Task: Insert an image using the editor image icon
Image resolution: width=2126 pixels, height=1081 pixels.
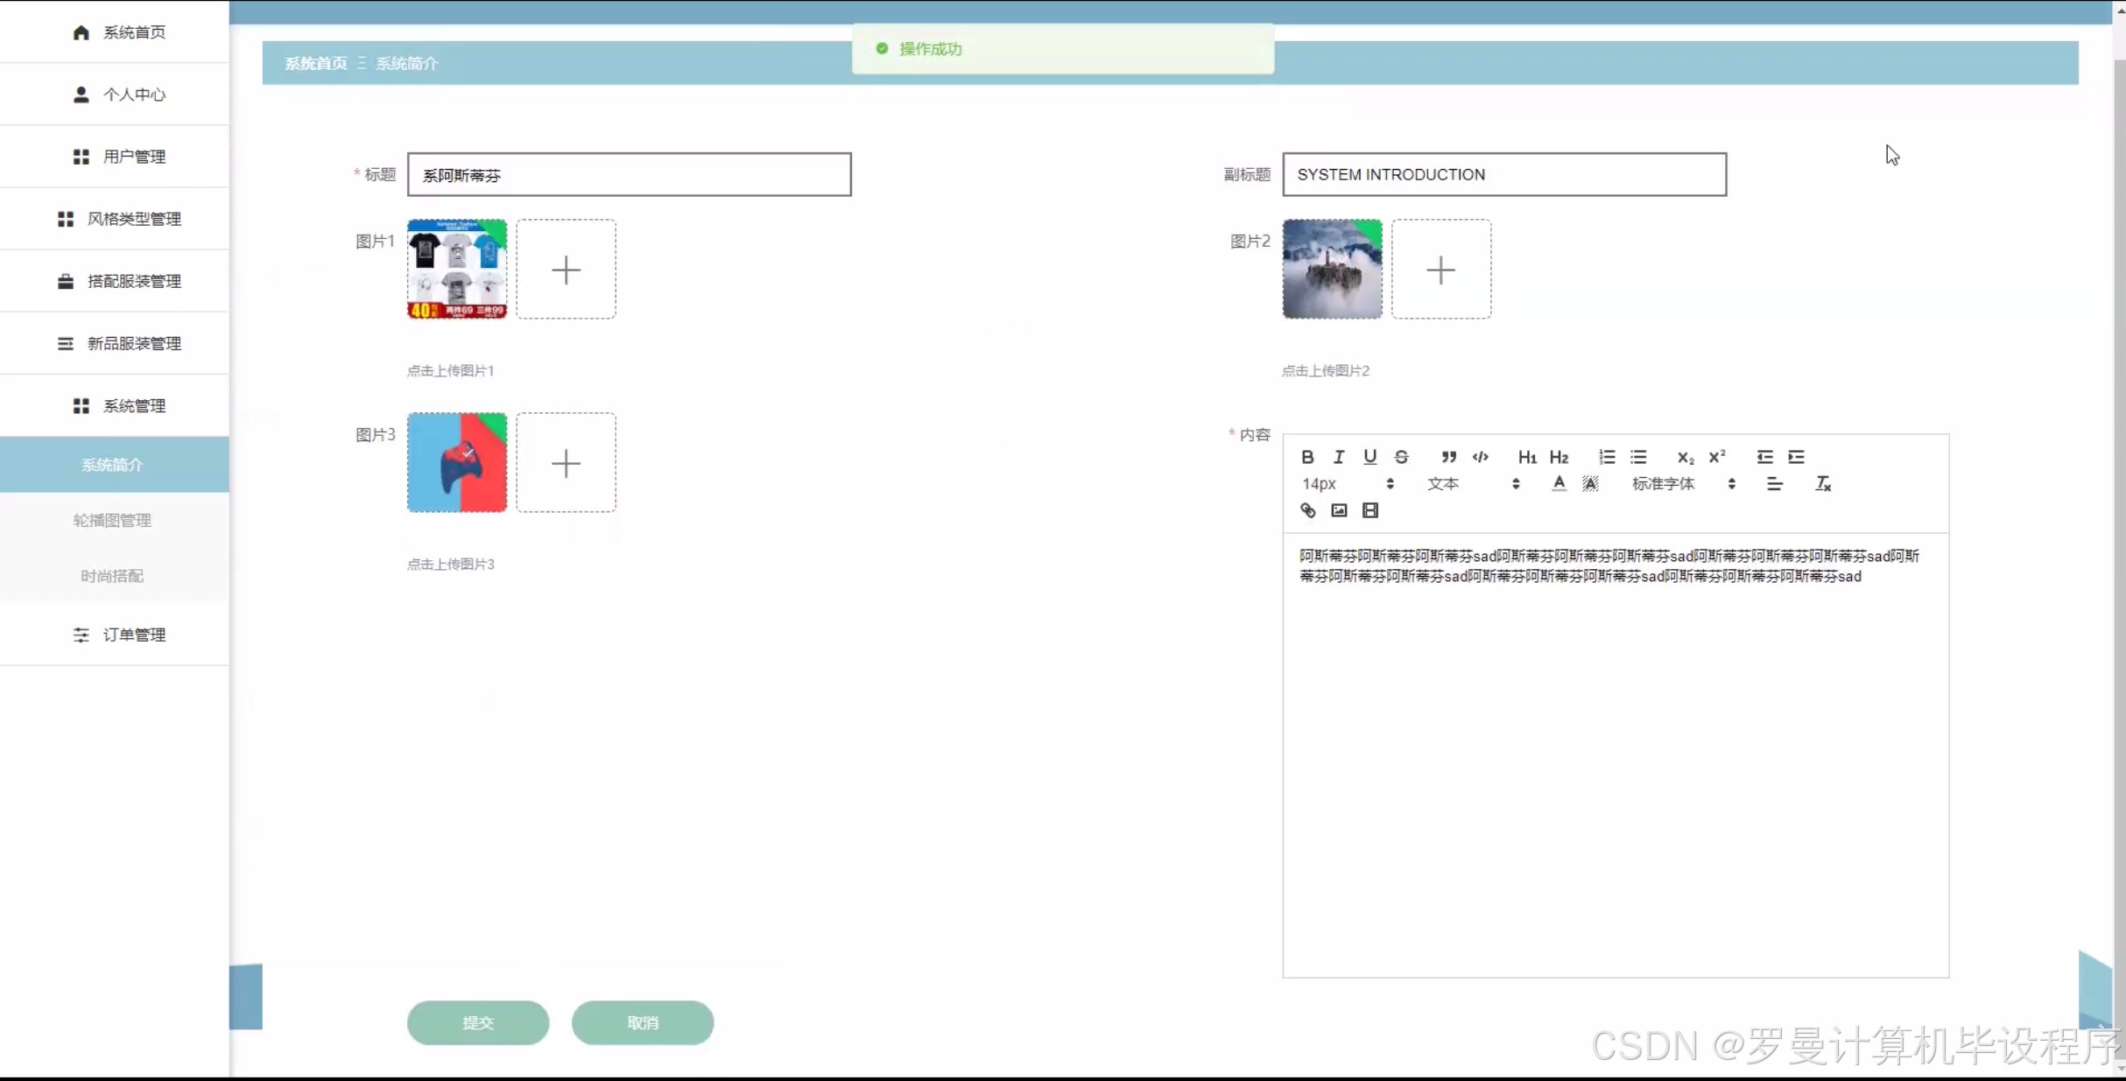Action: 1339,510
